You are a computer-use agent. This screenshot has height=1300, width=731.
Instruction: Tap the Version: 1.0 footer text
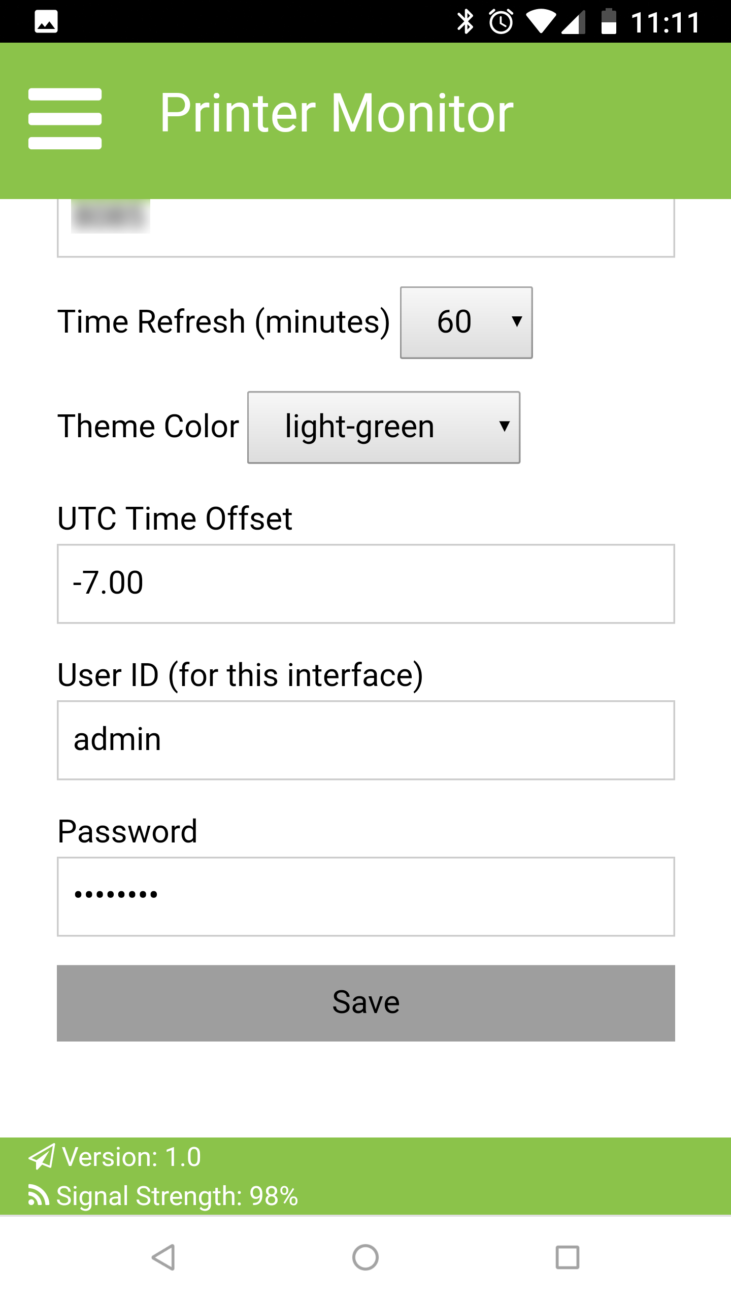pos(131,1157)
